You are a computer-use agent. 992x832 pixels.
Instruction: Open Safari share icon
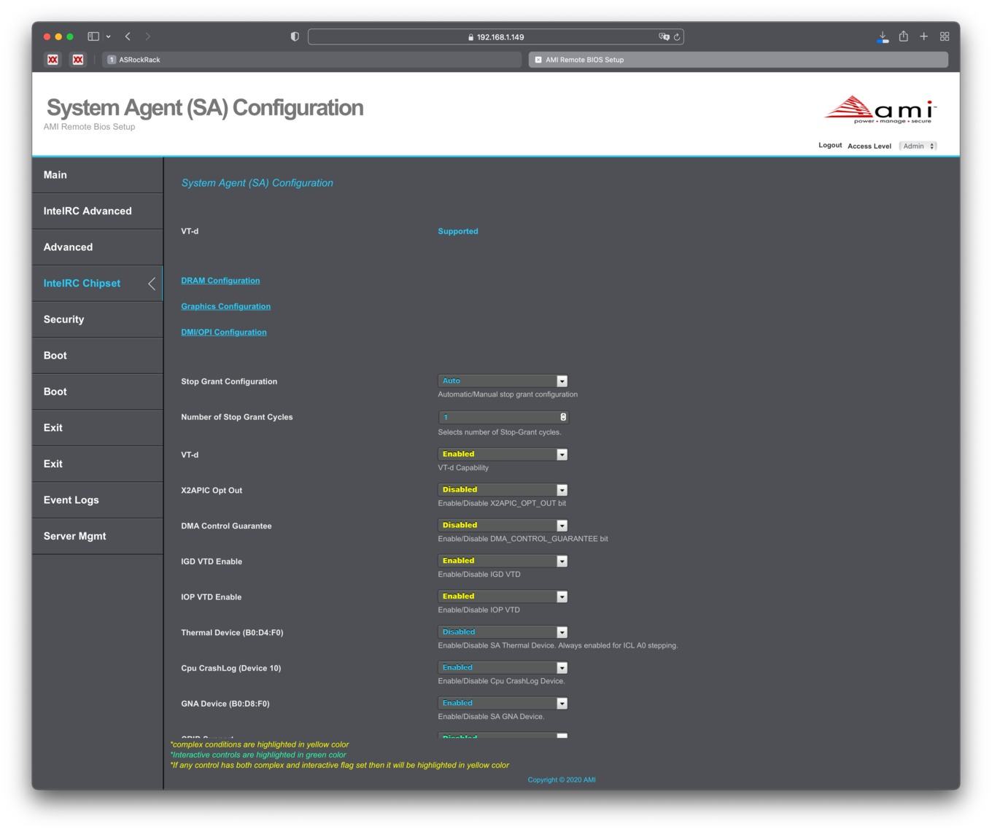click(903, 36)
